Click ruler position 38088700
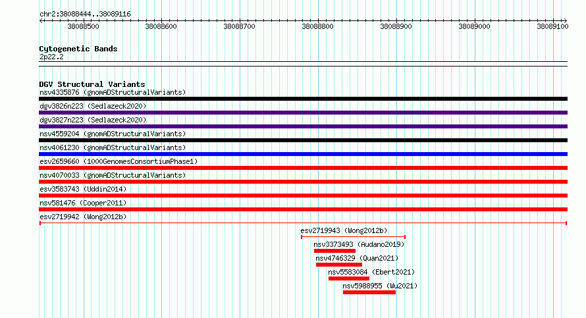The image size is (586, 318). (239, 26)
